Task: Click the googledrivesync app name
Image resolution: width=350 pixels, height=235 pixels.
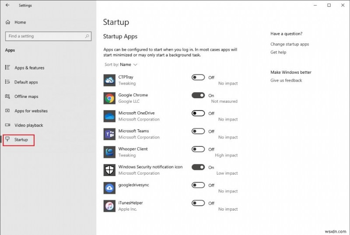Action: coord(133,185)
